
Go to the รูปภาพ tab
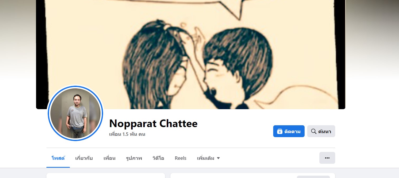[x=134, y=158]
